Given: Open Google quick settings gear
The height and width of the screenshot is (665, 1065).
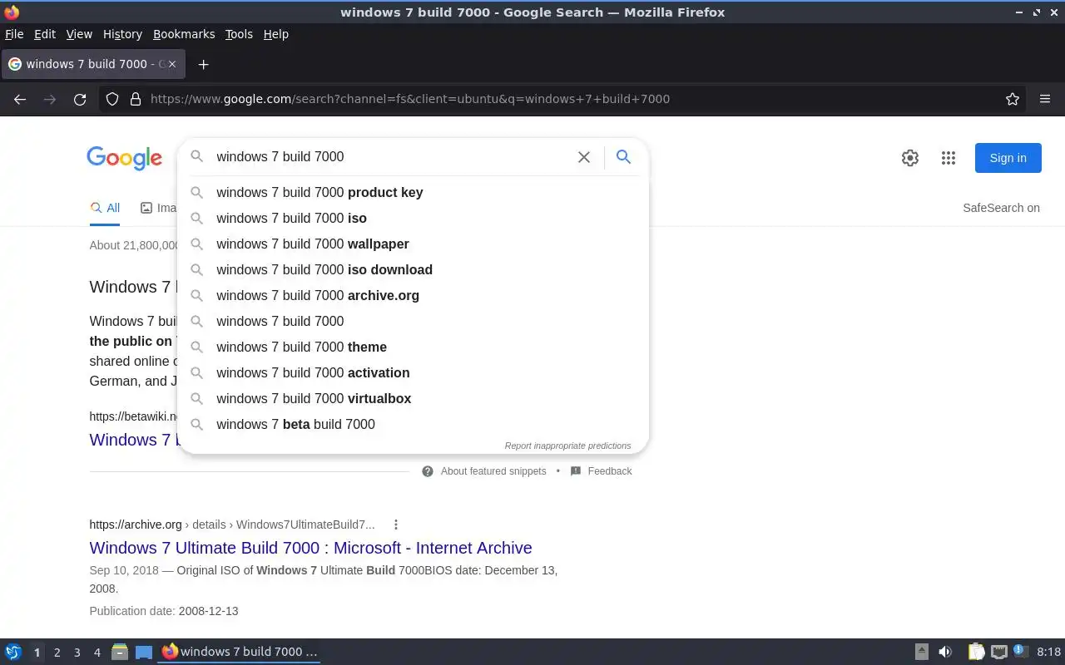Looking at the screenshot, I should 910,158.
